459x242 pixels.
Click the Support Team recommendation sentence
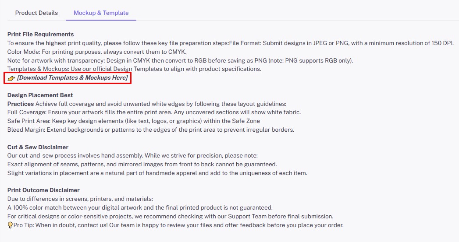(x=171, y=217)
